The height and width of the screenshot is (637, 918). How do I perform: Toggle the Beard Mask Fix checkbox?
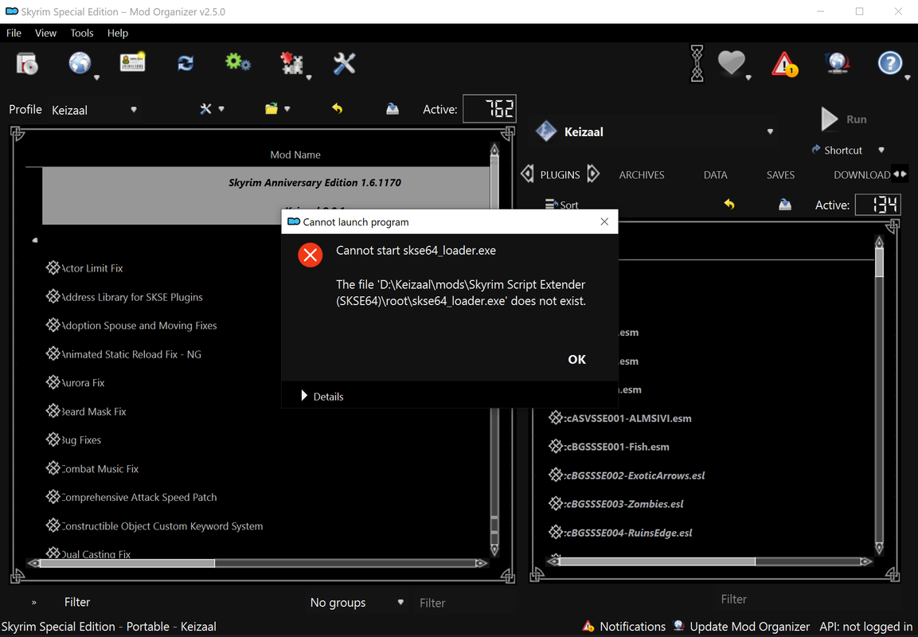tap(53, 411)
